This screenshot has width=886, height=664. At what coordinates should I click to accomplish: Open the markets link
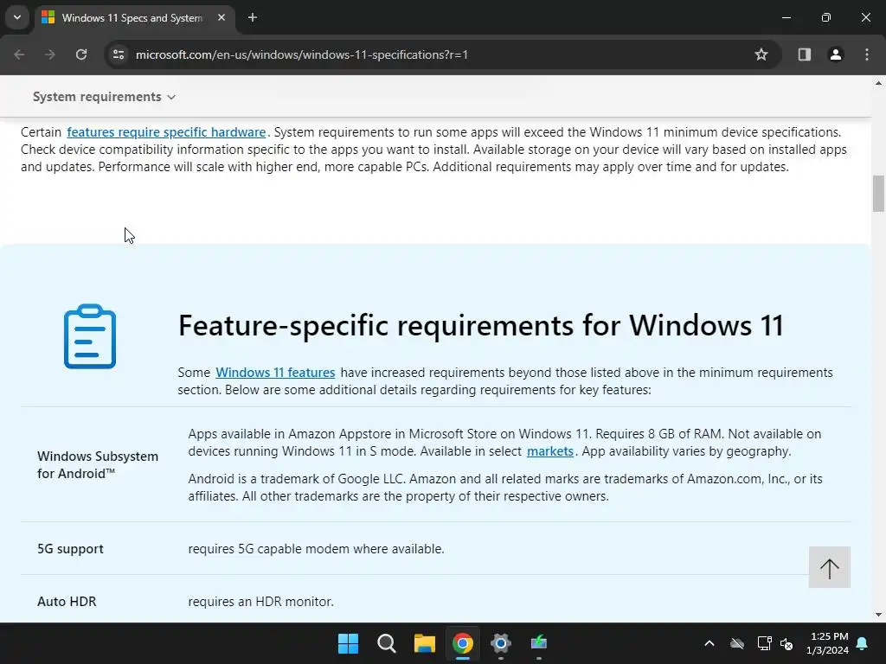(549, 451)
